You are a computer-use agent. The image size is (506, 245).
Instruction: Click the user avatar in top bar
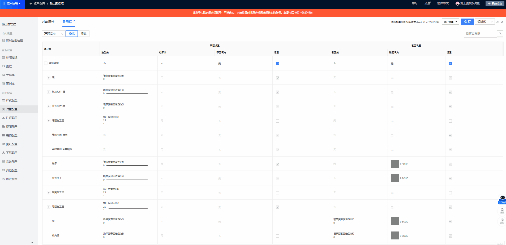pyautogui.click(x=457, y=3)
